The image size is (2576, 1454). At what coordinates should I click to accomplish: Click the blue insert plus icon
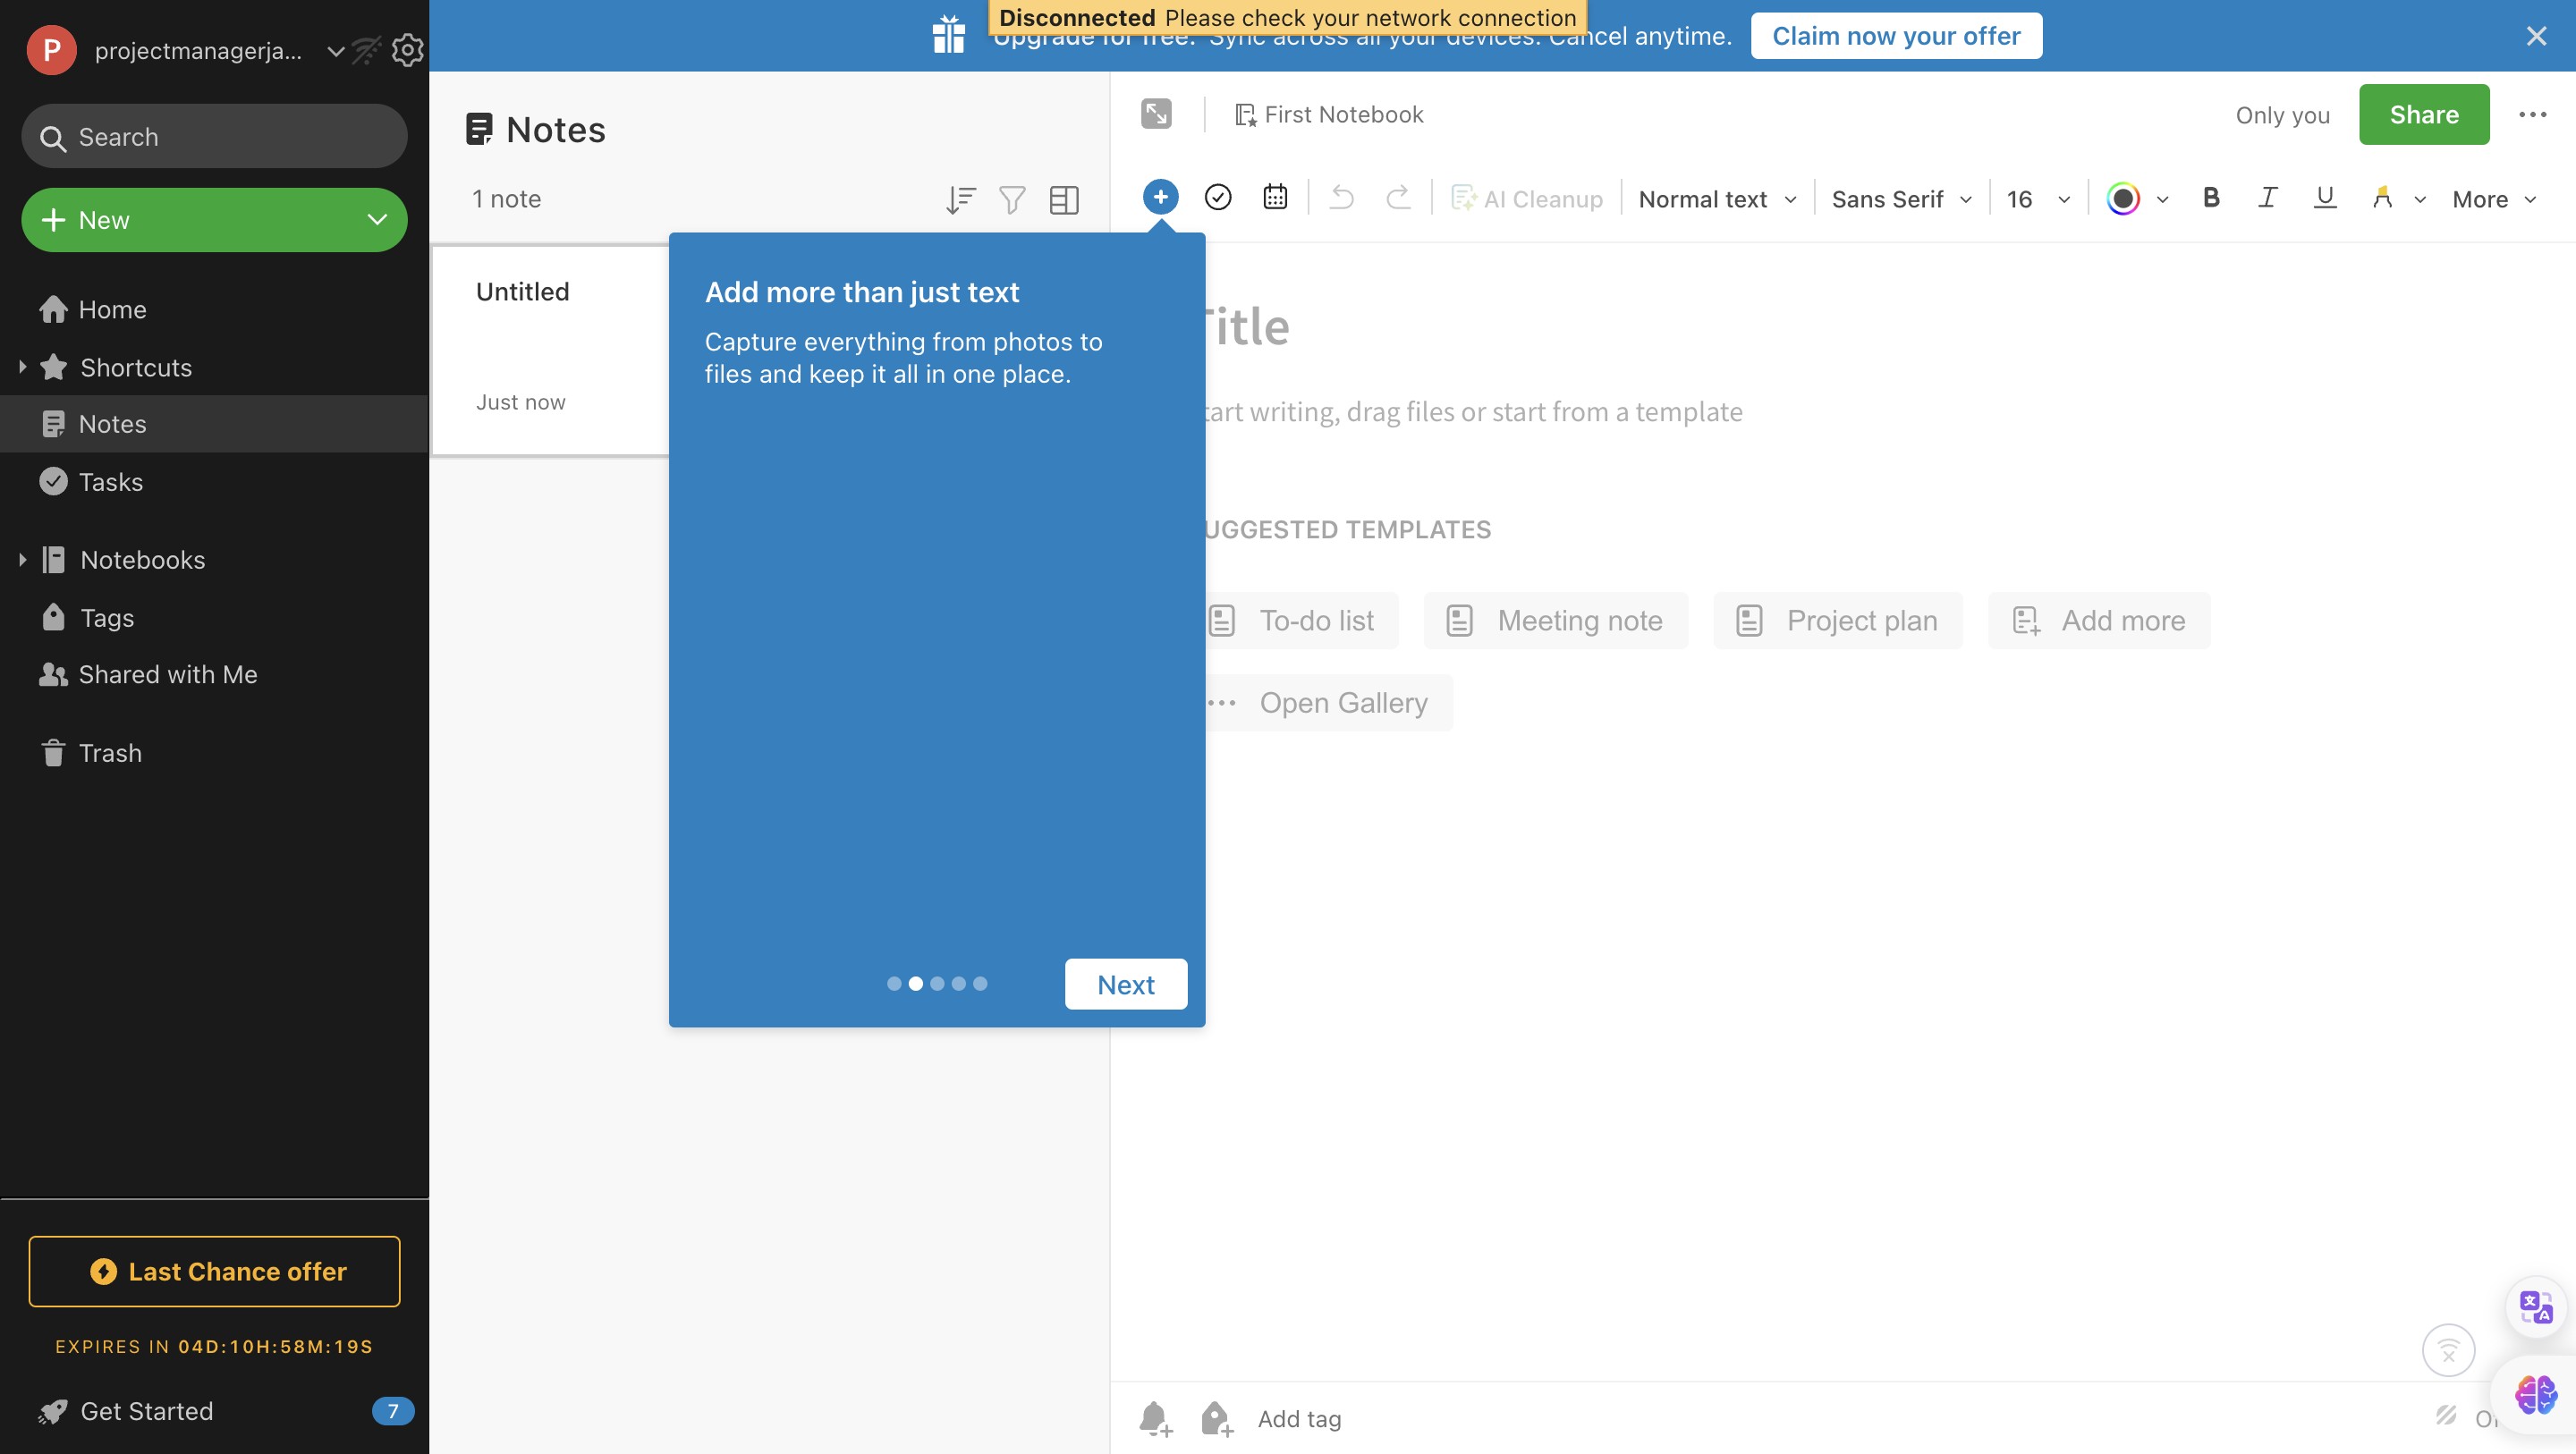tap(1160, 197)
